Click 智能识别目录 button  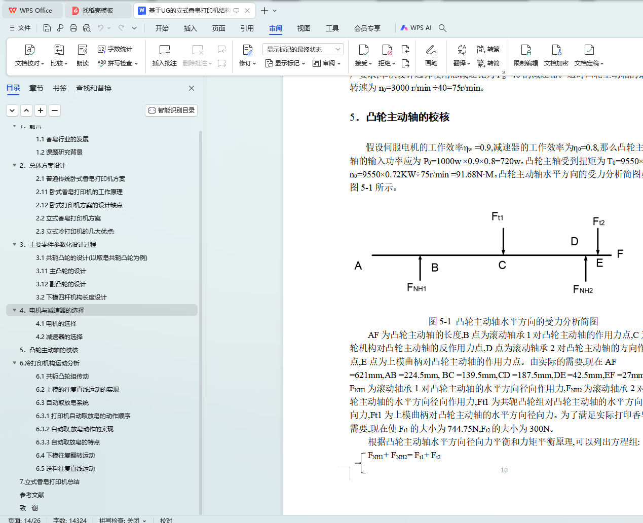coord(171,110)
